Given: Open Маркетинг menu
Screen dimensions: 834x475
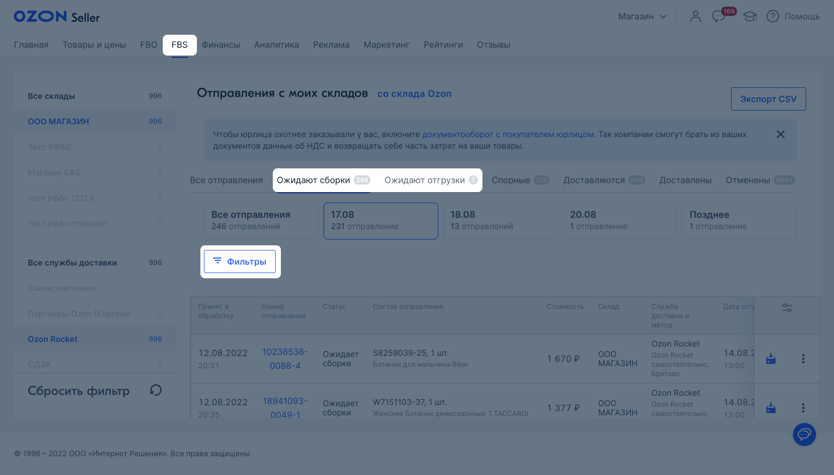Looking at the screenshot, I should 386,45.
